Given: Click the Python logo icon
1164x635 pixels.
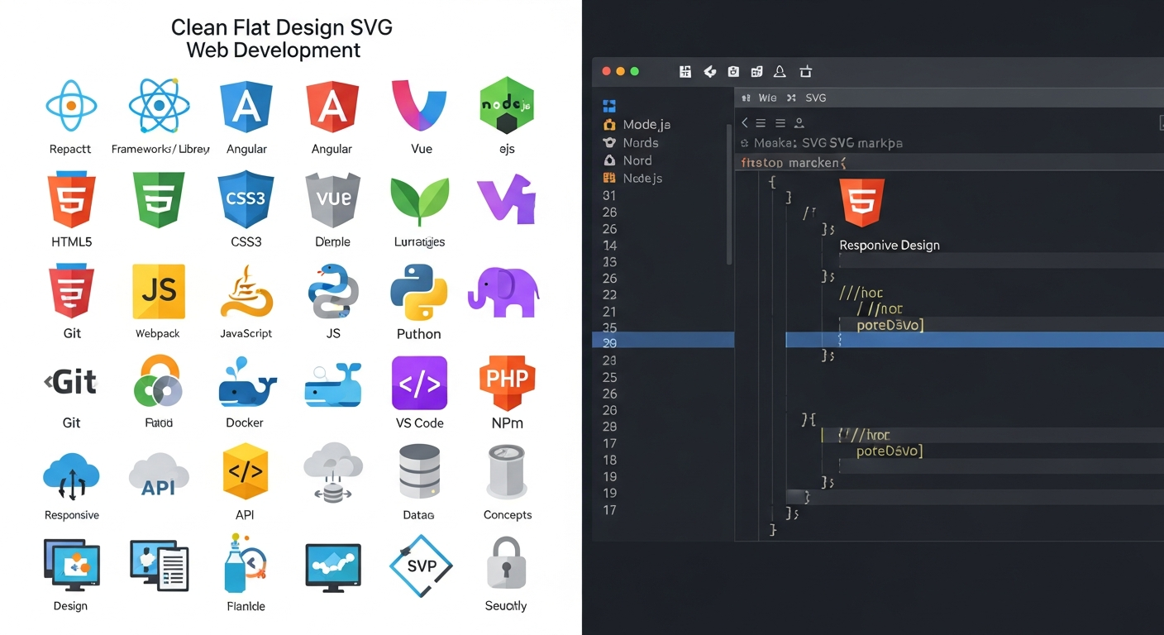Looking at the screenshot, I should click(419, 291).
